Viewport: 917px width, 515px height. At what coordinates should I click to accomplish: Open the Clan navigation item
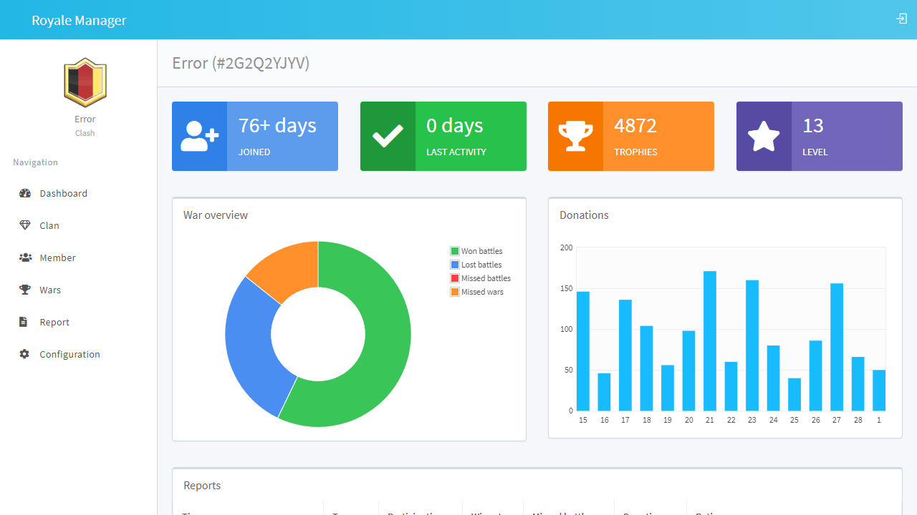[49, 225]
